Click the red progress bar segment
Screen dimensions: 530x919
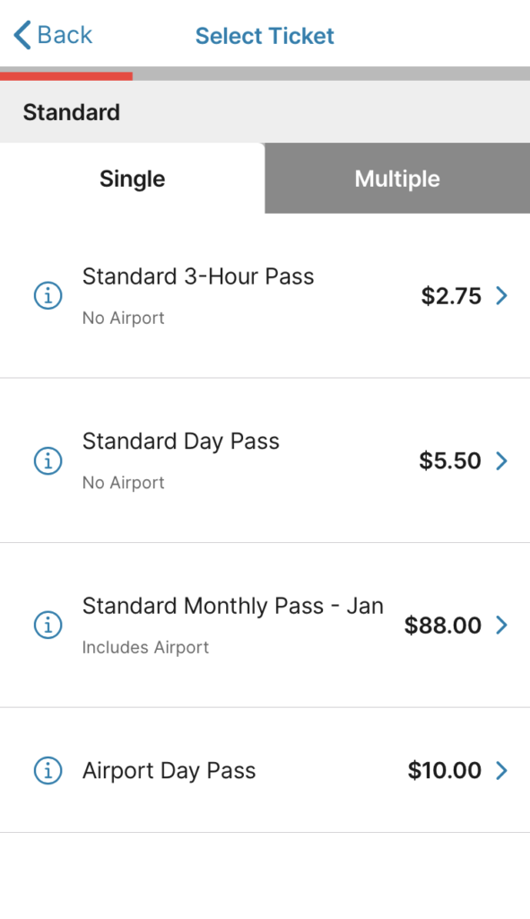click(66, 75)
